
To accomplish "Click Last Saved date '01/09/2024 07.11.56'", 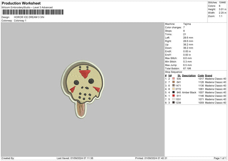I will click(x=82, y=158).
